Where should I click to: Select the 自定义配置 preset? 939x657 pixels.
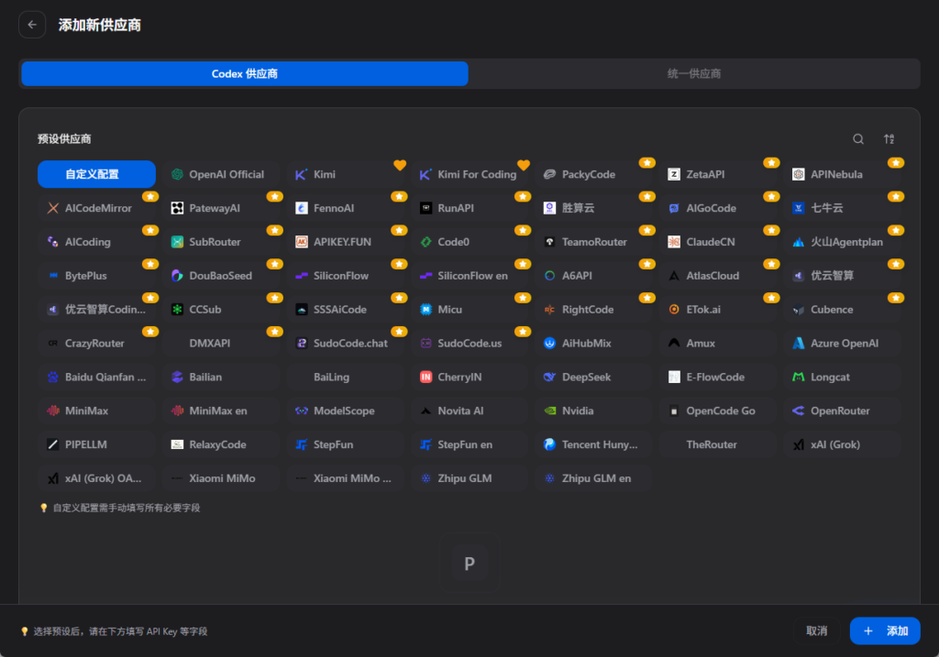[x=96, y=174]
